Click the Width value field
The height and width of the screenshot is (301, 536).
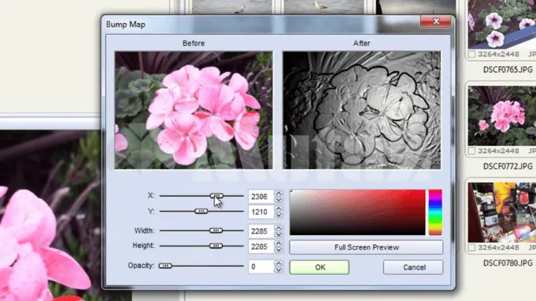point(261,231)
